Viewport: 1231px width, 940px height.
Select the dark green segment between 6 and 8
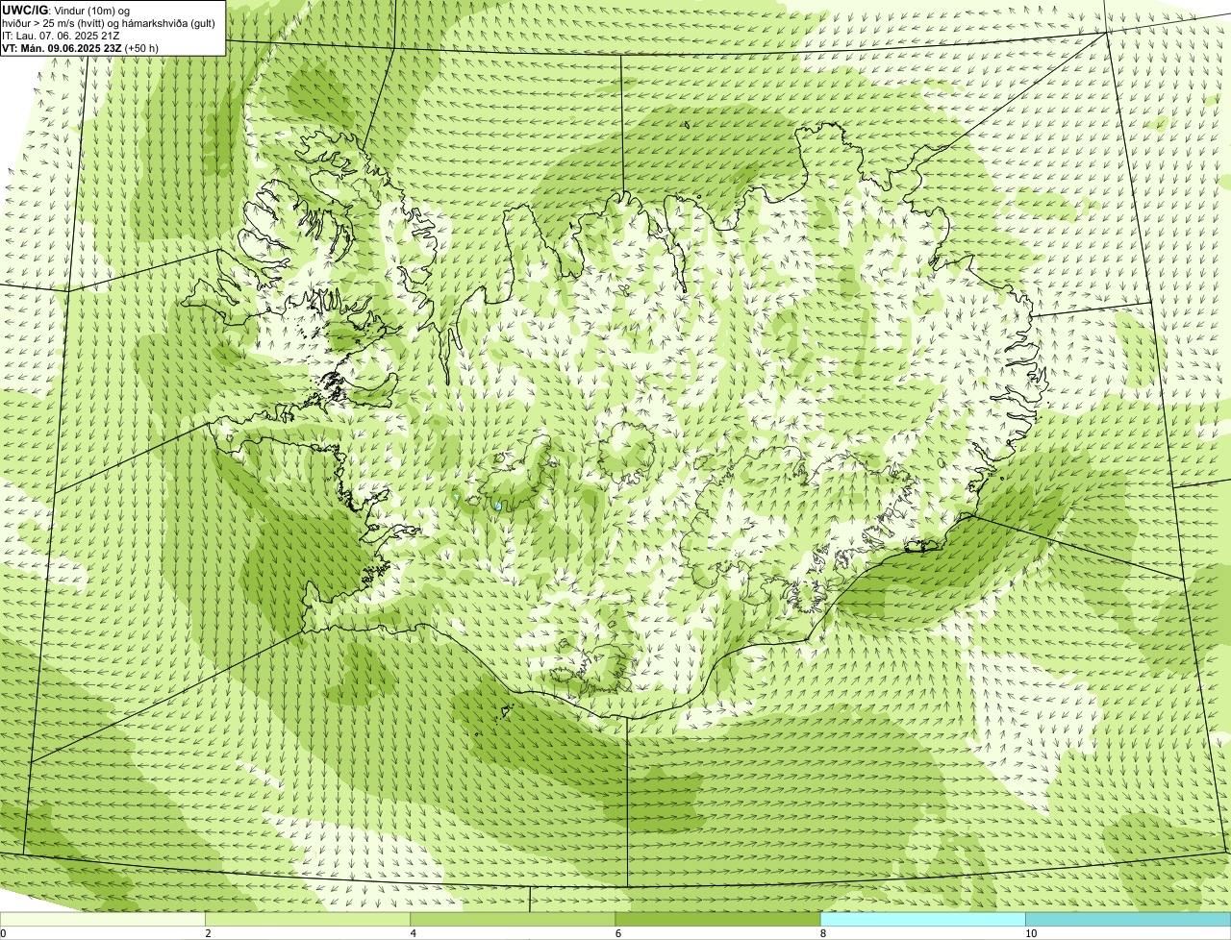point(717,919)
